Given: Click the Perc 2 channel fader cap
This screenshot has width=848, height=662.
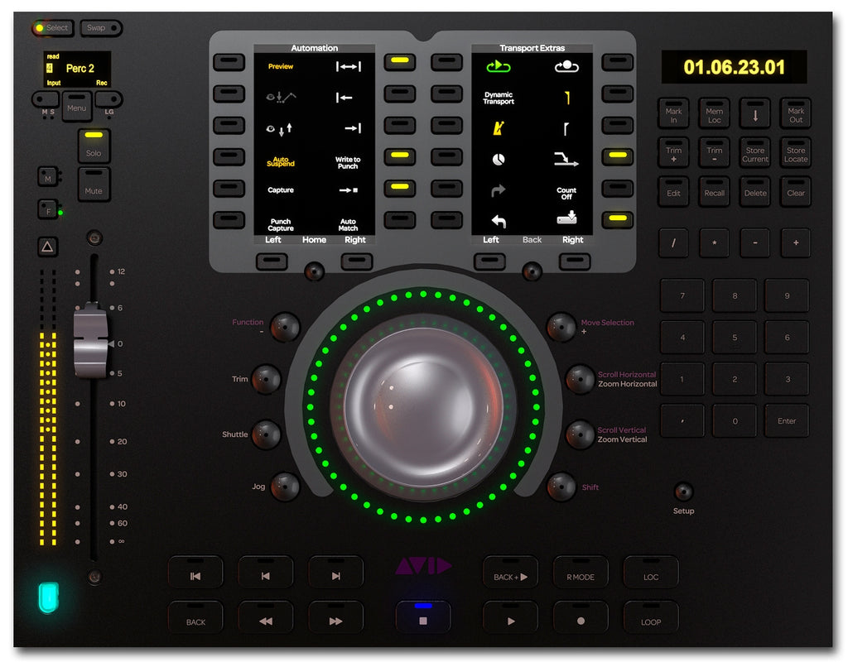Looking at the screenshot, I should [90, 340].
